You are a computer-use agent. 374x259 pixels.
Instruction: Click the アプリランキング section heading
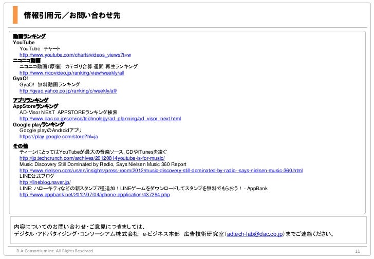point(30,100)
